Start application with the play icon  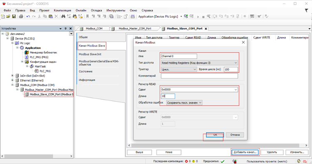198,17
